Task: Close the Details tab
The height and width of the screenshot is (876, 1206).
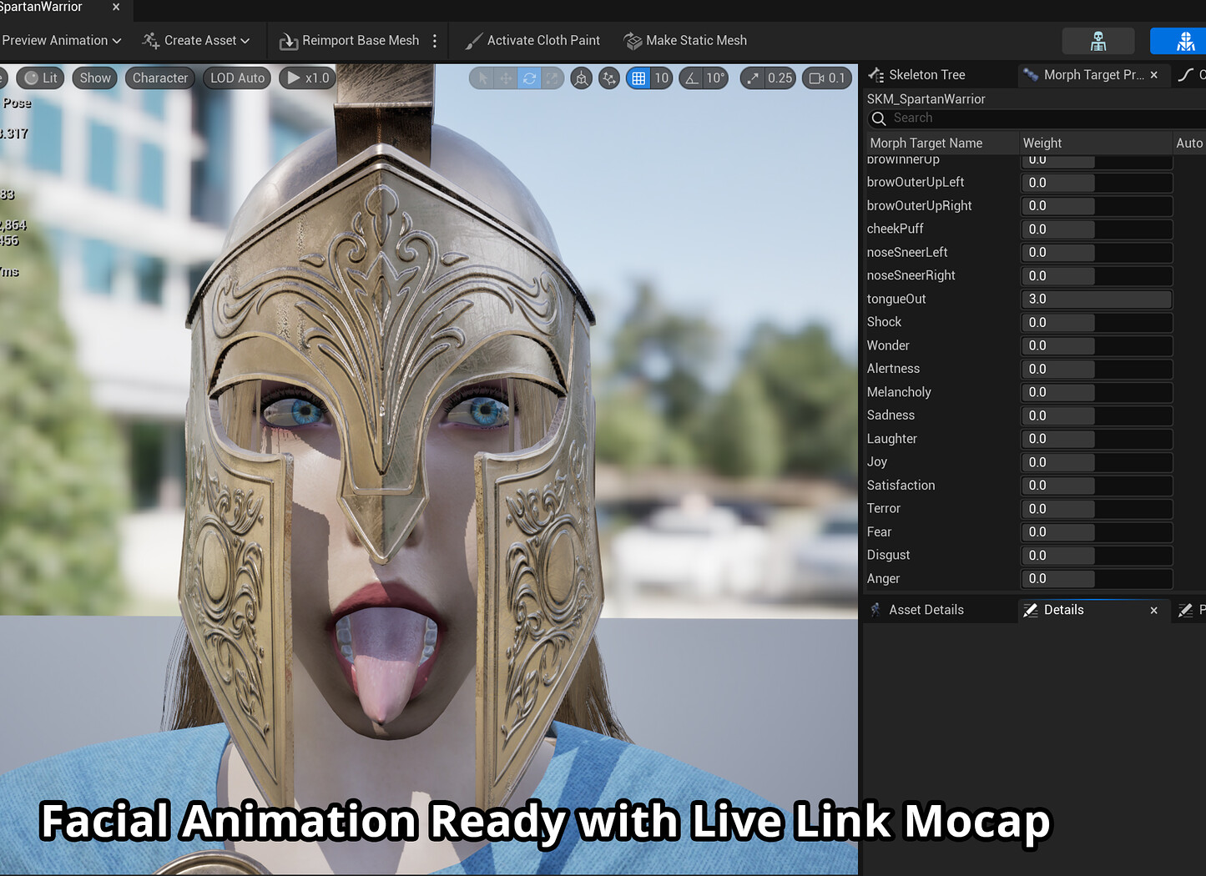Action: (x=1153, y=611)
